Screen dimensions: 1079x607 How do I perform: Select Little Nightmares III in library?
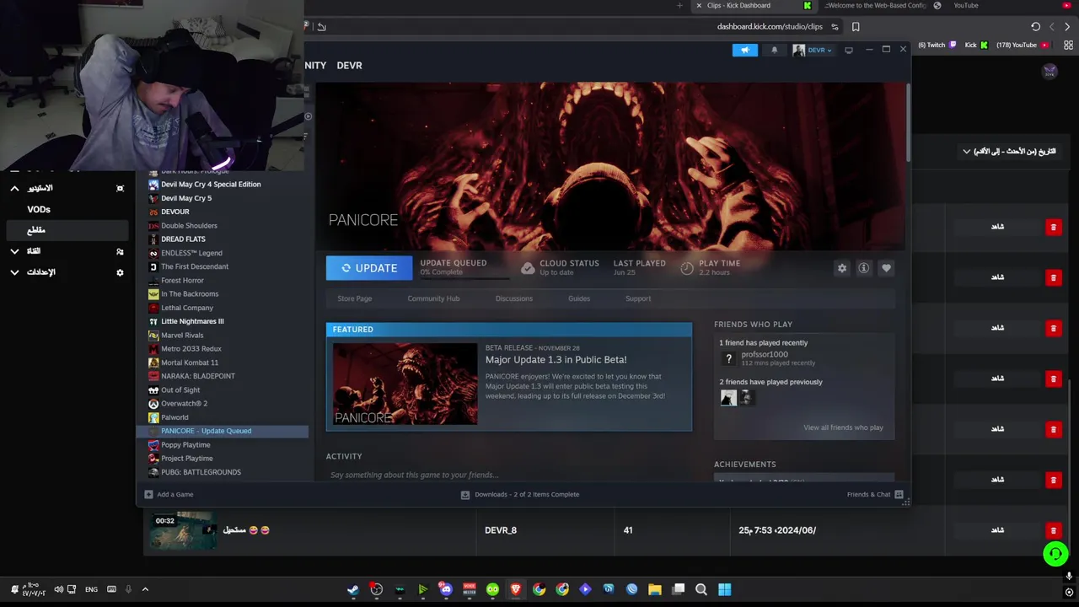192,321
